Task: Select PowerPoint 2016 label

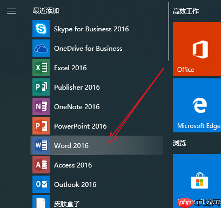Action: (x=81, y=126)
